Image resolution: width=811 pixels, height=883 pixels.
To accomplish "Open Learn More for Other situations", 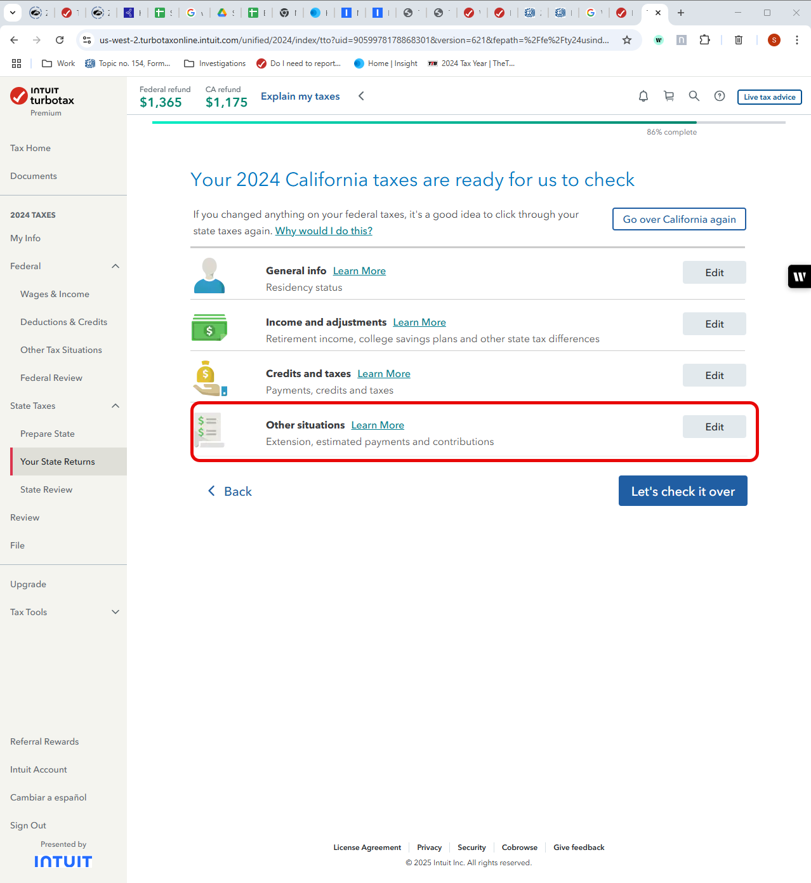I will click(x=378, y=425).
